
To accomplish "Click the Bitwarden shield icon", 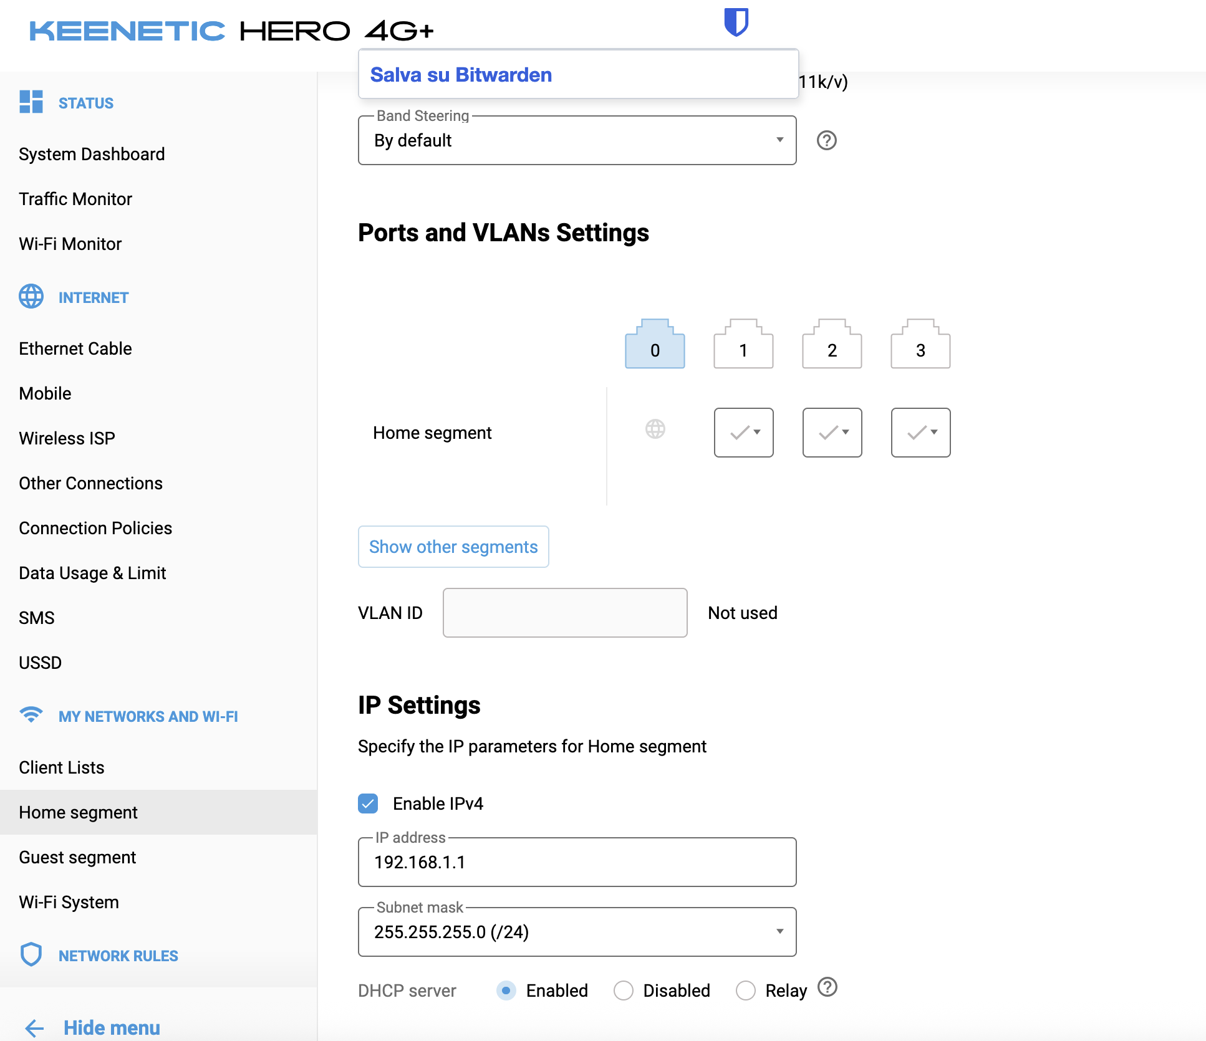I will click(x=736, y=22).
